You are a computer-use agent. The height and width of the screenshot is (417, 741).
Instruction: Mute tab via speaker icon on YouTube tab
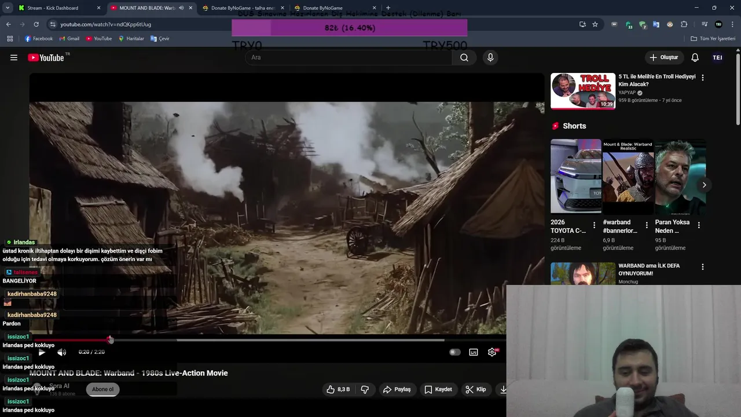tap(181, 8)
